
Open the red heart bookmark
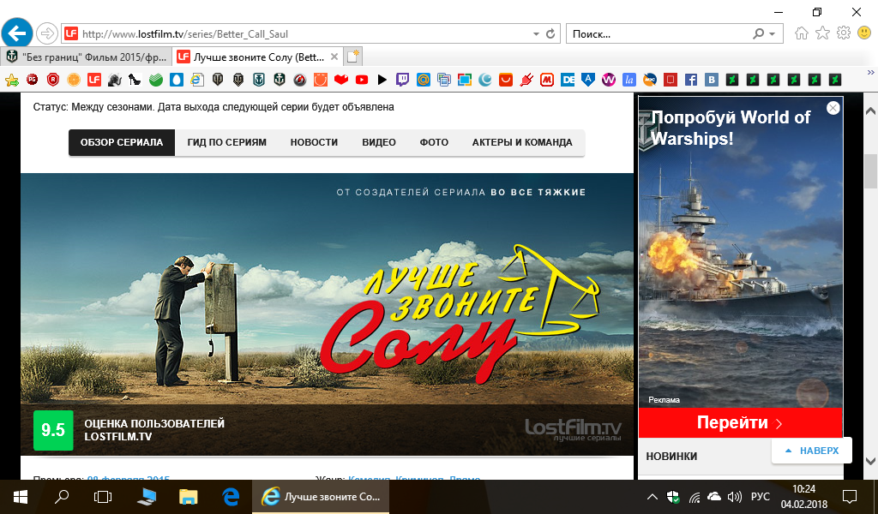[341, 80]
